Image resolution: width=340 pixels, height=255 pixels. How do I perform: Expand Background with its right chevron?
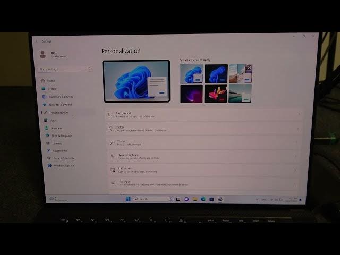[x=299, y=114]
